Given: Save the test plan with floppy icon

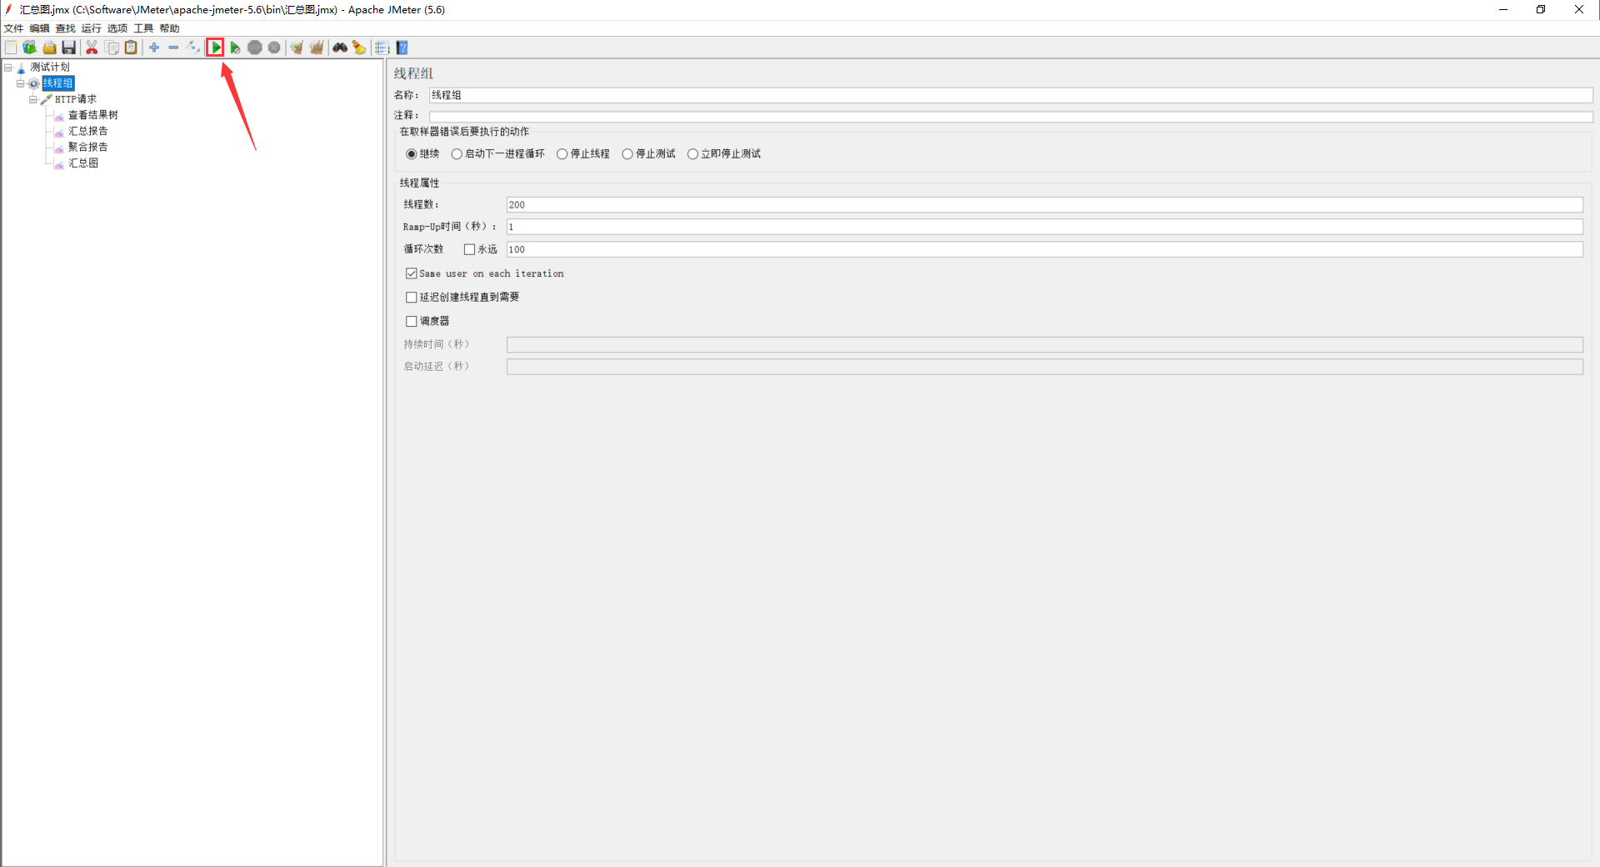Looking at the screenshot, I should coord(69,48).
